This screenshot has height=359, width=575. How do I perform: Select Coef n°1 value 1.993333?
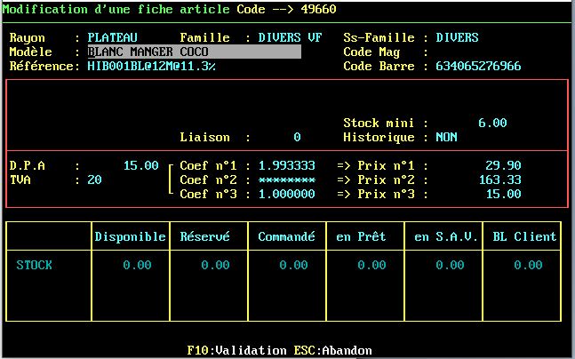(286, 166)
